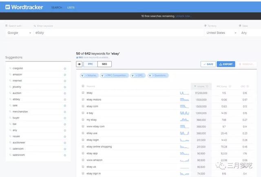Image resolution: width=261 pixels, height=177 pixels.
Task: Click the ebay online shopping keyword
Action: 99,146
